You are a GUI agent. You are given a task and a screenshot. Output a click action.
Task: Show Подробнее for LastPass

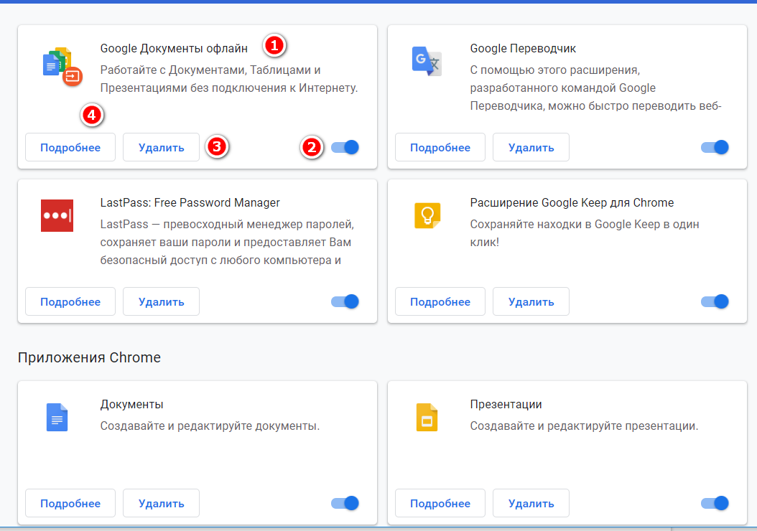(70, 301)
